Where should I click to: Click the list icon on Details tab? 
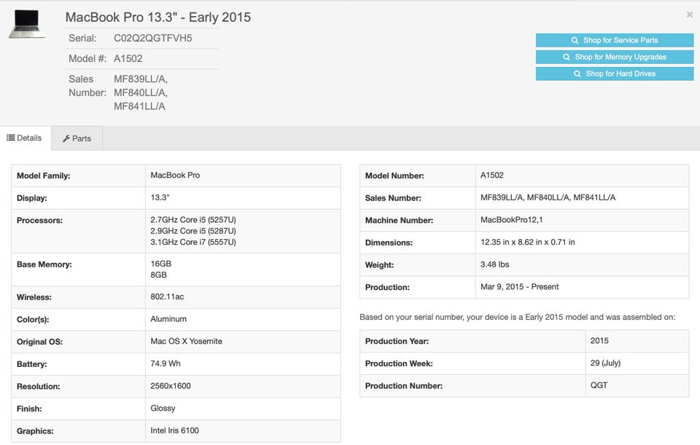pyautogui.click(x=10, y=138)
